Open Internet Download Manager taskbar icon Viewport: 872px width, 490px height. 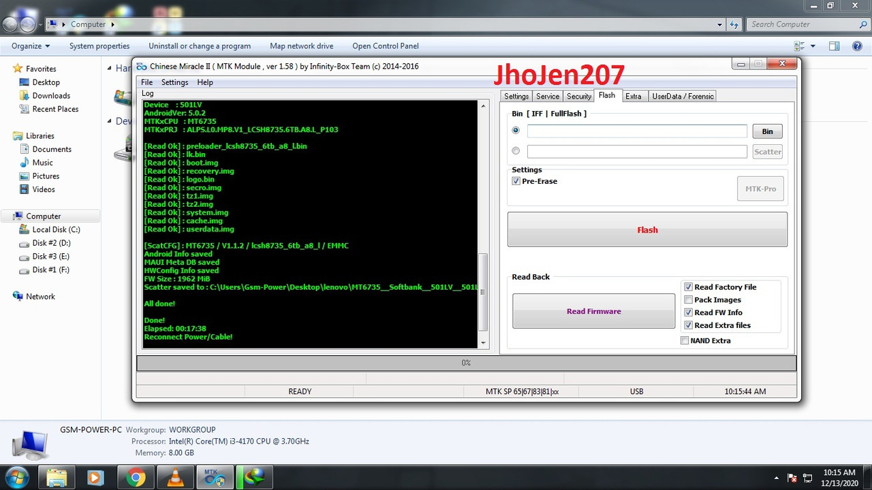pos(255,478)
